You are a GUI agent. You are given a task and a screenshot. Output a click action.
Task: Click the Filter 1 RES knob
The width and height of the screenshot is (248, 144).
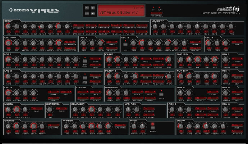[118, 59]
